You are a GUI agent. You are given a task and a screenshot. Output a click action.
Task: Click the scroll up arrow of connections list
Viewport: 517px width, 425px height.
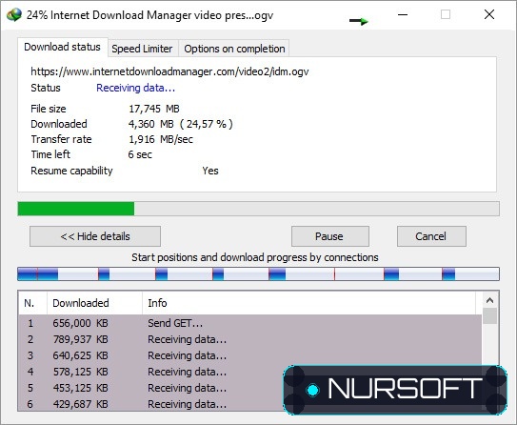pyautogui.click(x=489, y=300)
